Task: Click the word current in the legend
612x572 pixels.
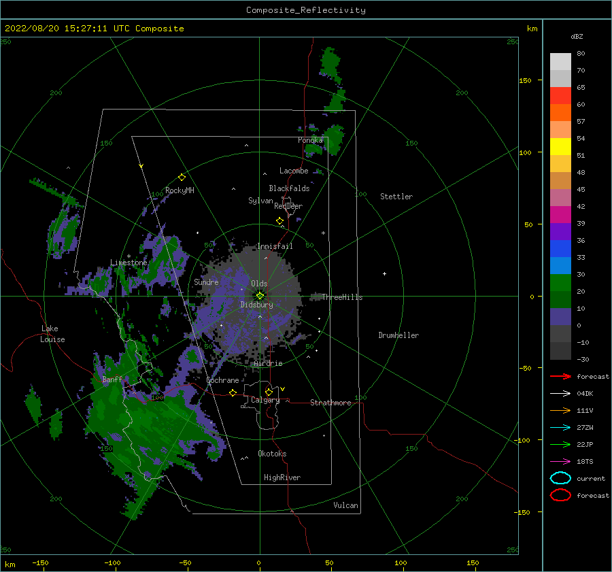Action: pyautogui.click(x=591, y=478)
